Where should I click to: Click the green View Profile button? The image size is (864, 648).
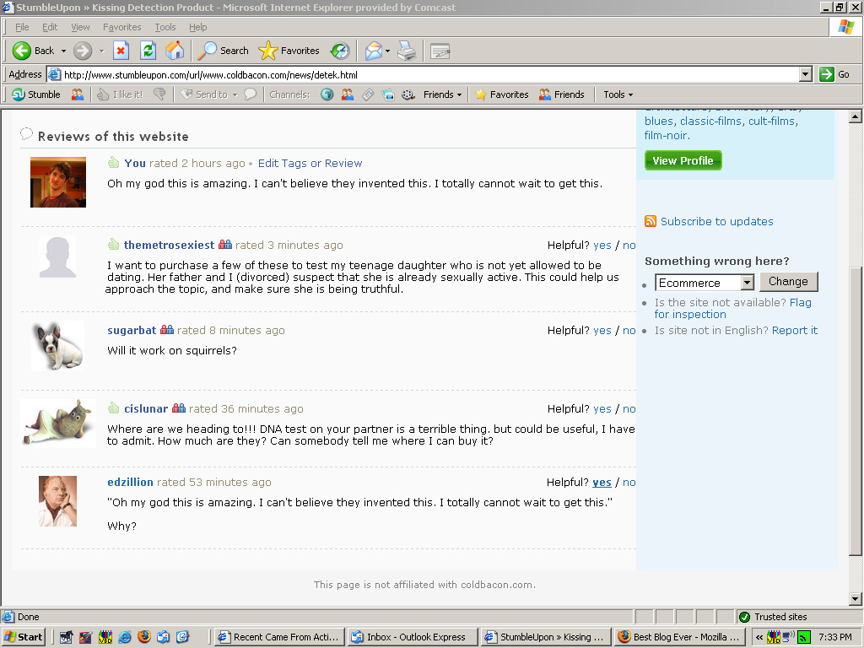point(683,160)
